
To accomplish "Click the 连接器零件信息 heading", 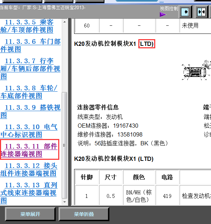I will coord(98,107).
